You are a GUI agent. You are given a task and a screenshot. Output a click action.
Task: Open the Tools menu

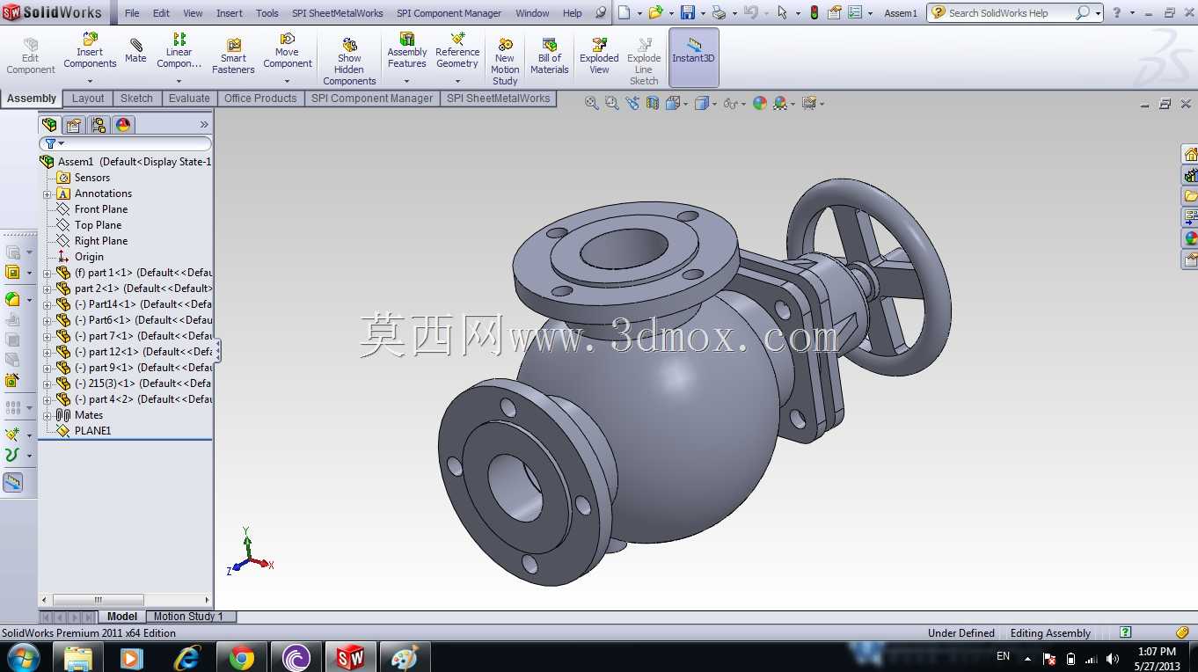pyautogui.click(x=267, y=13)
